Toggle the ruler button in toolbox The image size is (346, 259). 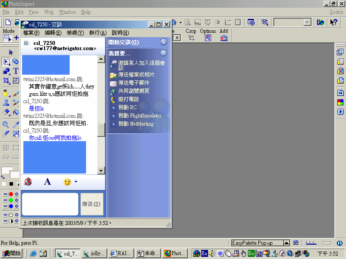16,158
